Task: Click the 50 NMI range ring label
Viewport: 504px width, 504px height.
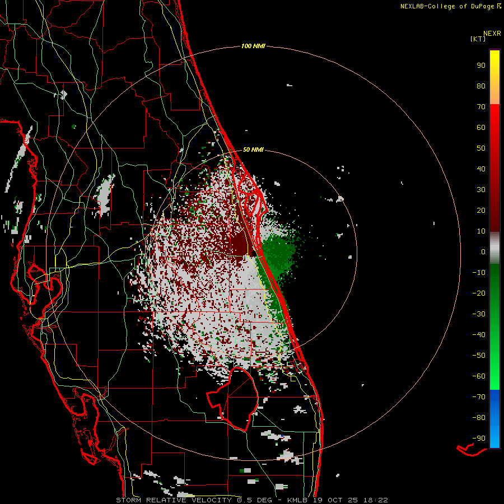Action: tap(253, 150)
